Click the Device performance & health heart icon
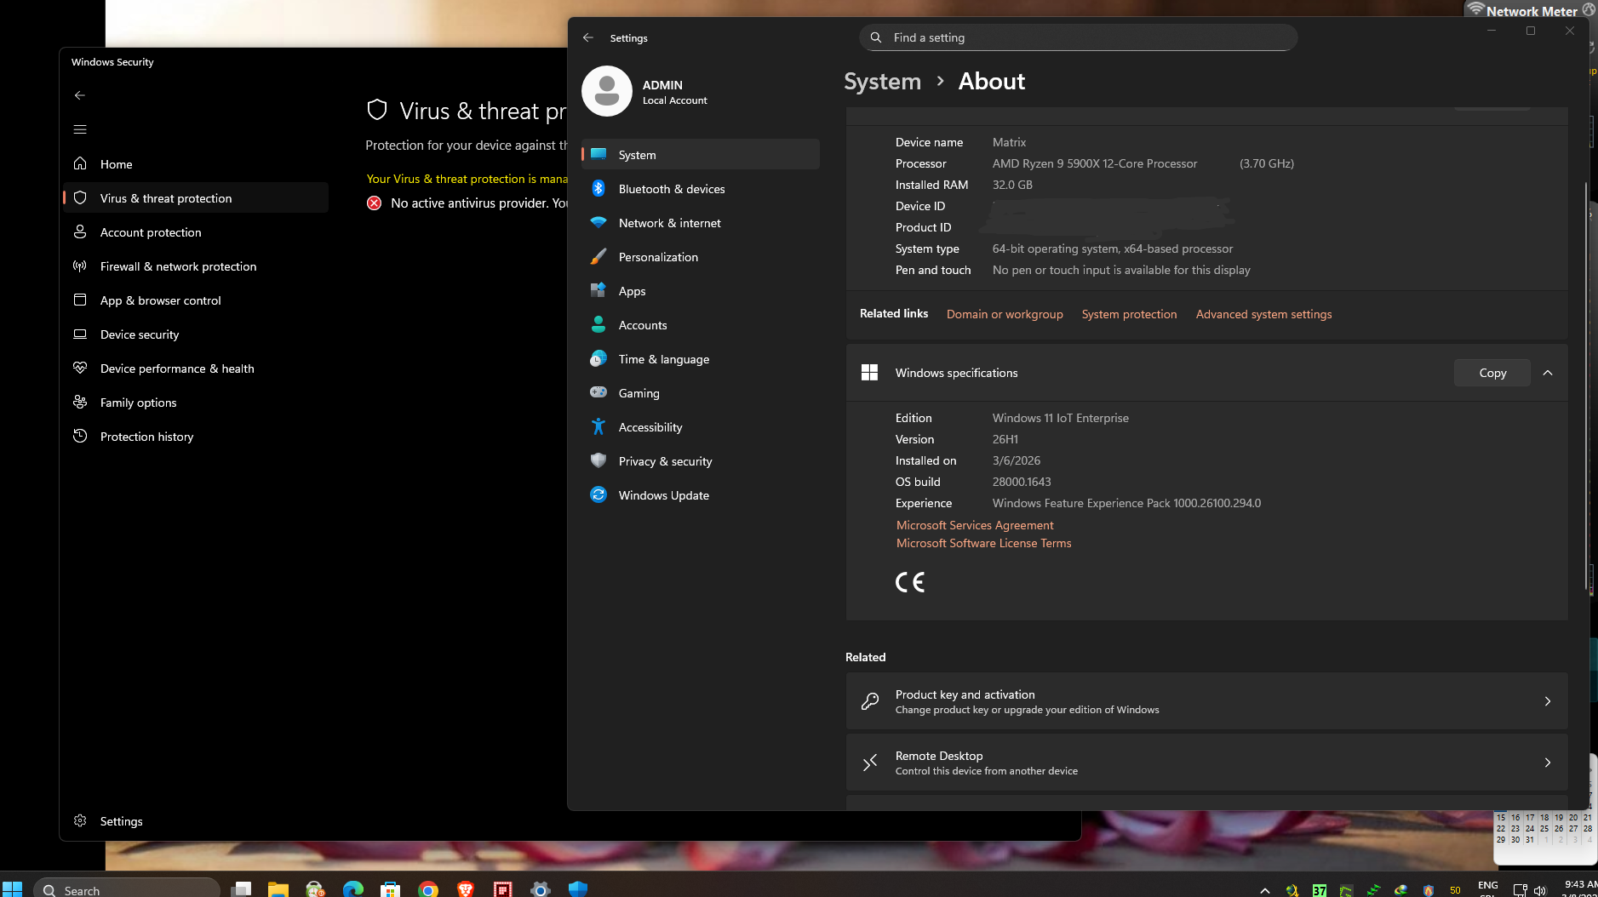The width and height of the screenshot is (1598, 897). (x=80, y=368)
